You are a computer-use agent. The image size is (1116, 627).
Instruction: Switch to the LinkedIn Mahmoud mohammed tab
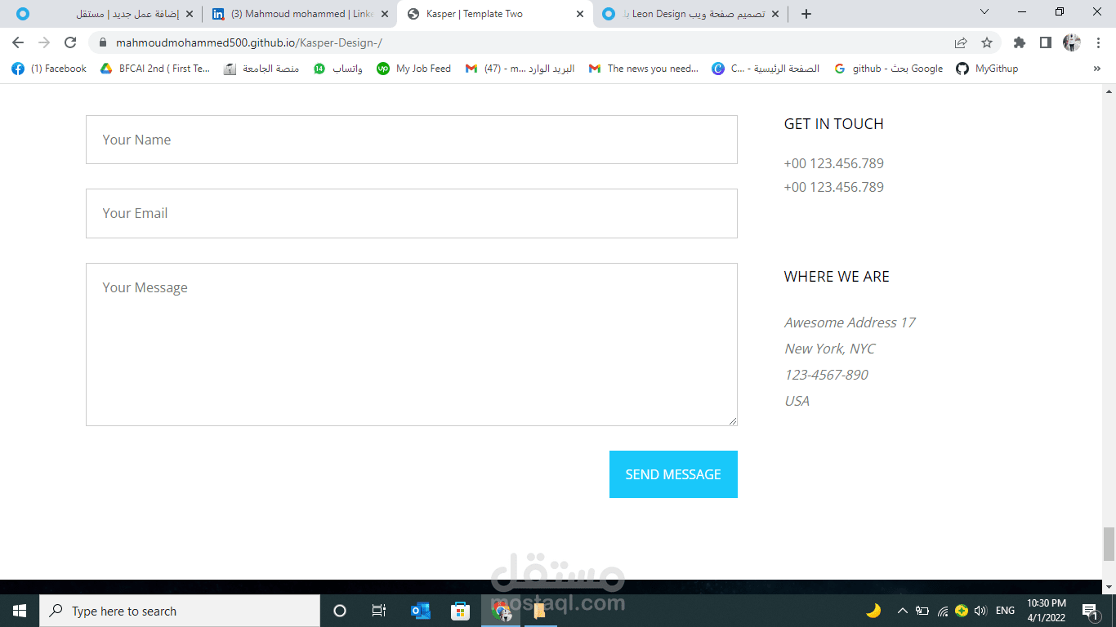pos(300,14)
